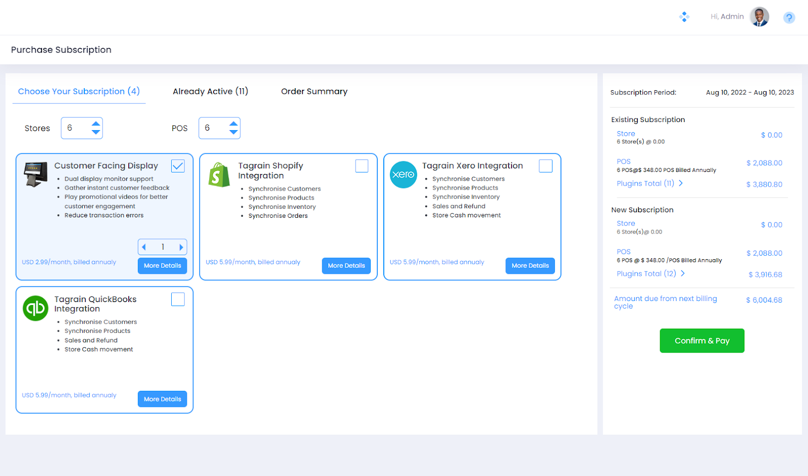808x476 pixels.
Task: Click the Admin profile avatar
Action: [x=759, y=17]
